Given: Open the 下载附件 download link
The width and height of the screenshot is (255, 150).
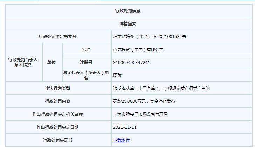Looking at the screenshot, I should tap(122, 140).
